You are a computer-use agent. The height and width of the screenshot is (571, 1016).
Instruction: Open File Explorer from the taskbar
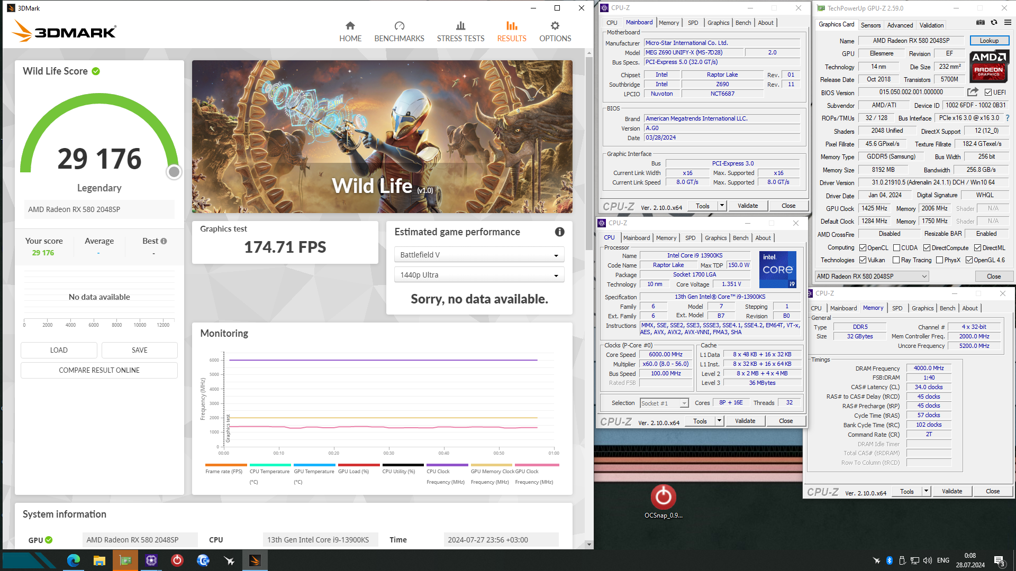coord(99,560)
